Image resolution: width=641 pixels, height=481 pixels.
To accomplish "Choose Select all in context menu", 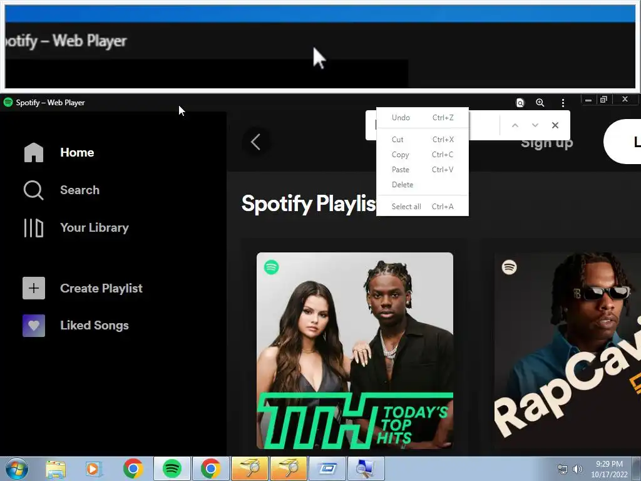I will point(423,207).
